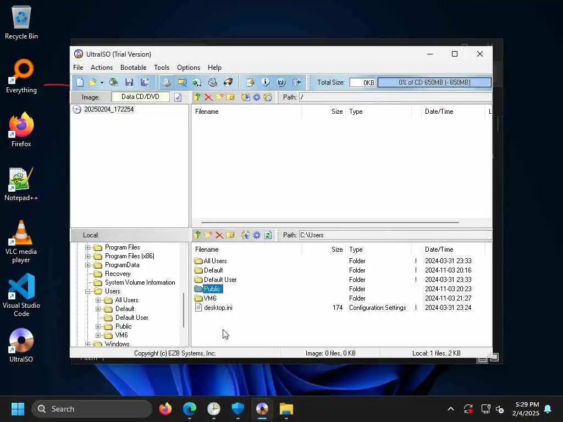Click New Folder icon in image pane toolbar
The width and height of the screenshot is (563, 422).
tap(219, 97)
